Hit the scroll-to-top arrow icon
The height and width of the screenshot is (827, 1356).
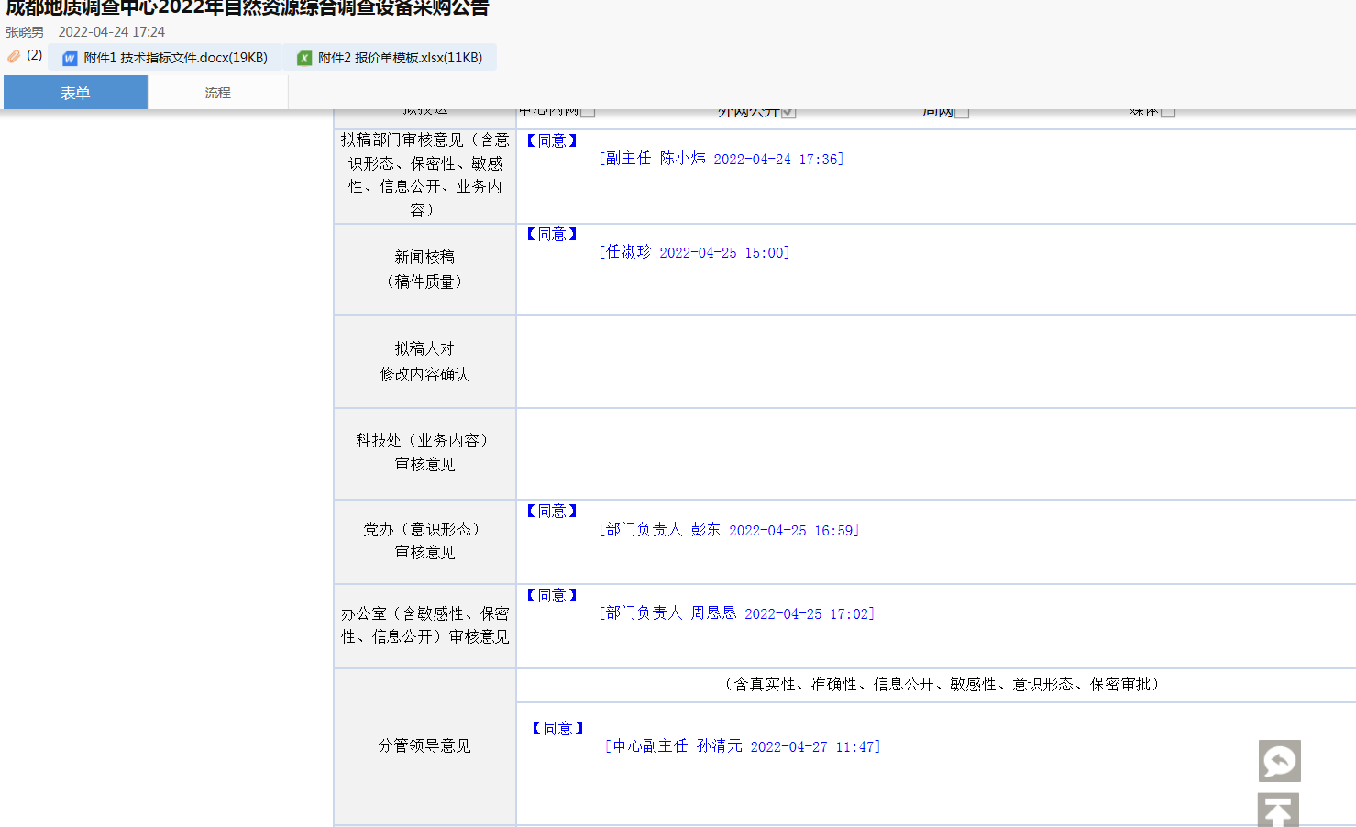1278,810
